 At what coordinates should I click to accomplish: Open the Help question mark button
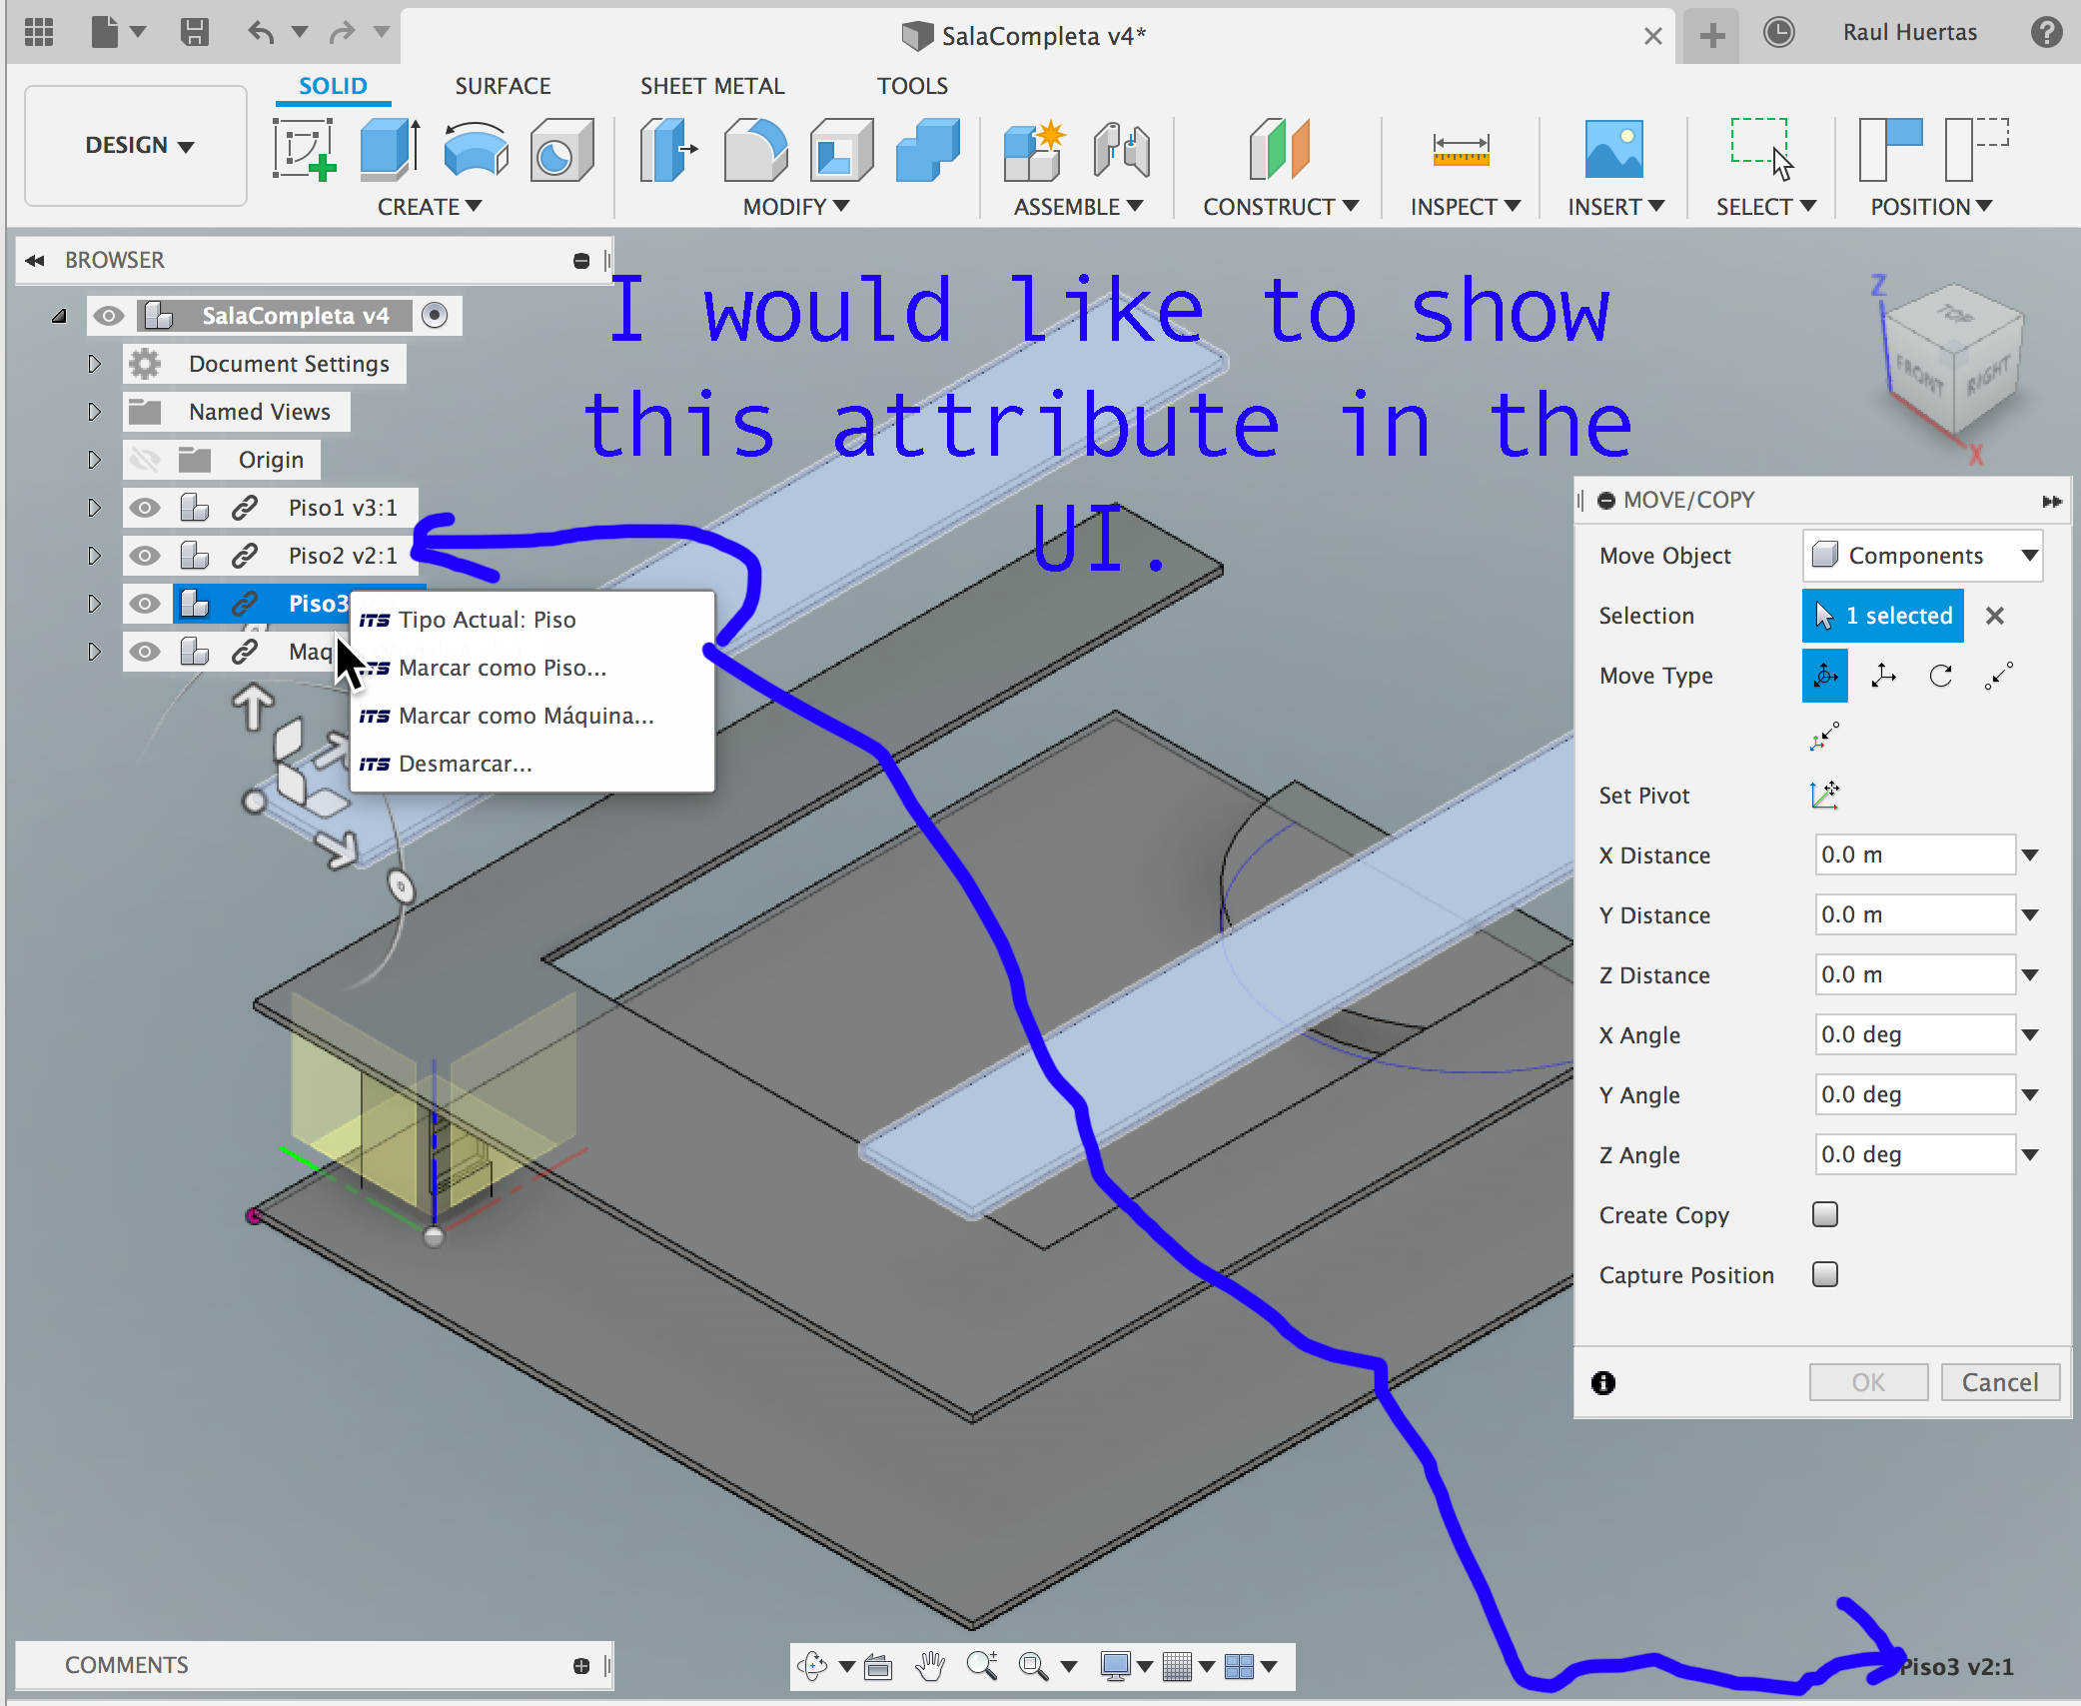[2046, 31]
